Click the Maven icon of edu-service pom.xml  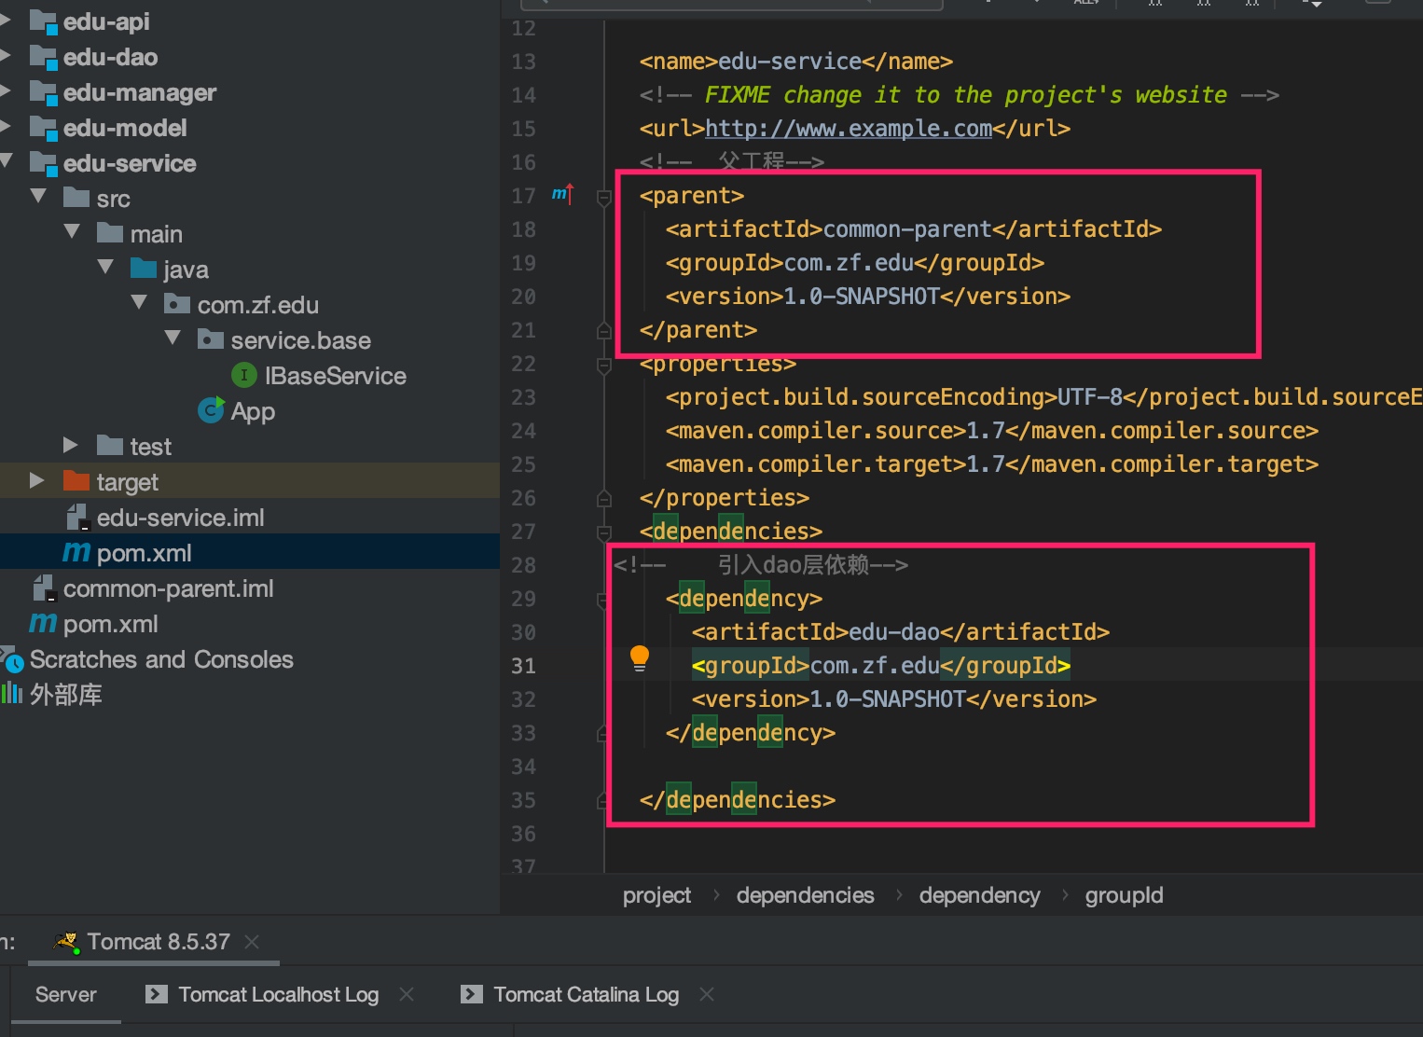coord(76,552)
